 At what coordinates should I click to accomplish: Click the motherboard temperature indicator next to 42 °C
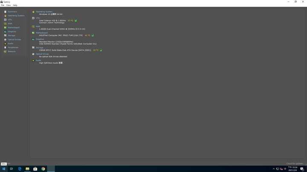pyautogui.click(x=93, y=35)
